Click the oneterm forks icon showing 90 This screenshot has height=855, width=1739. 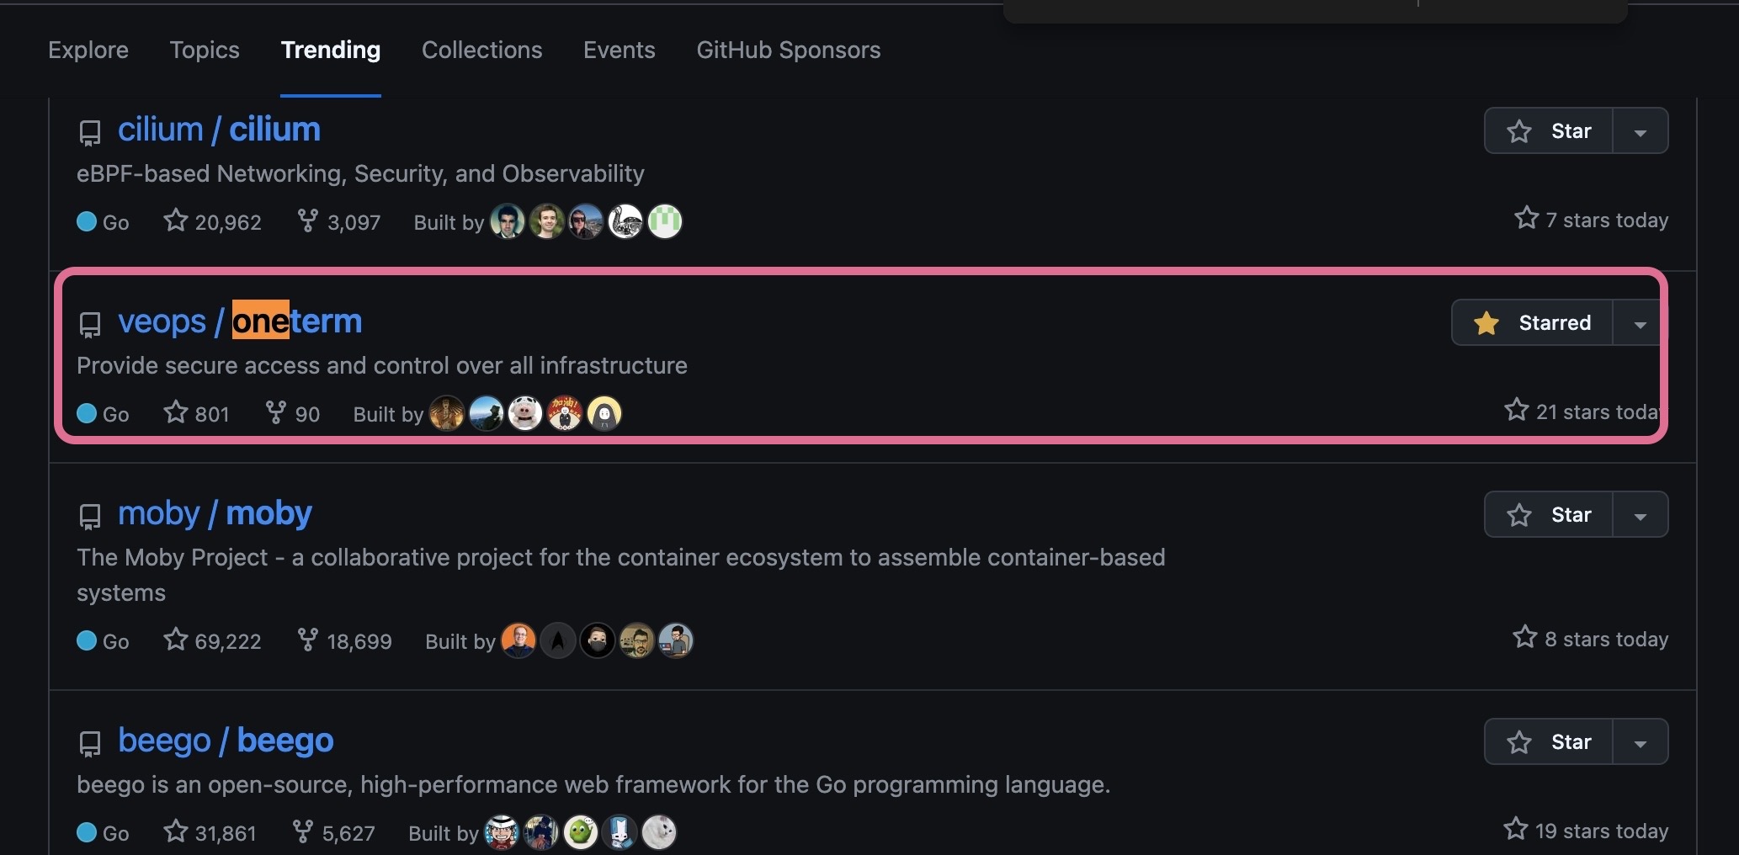(275, 412)
